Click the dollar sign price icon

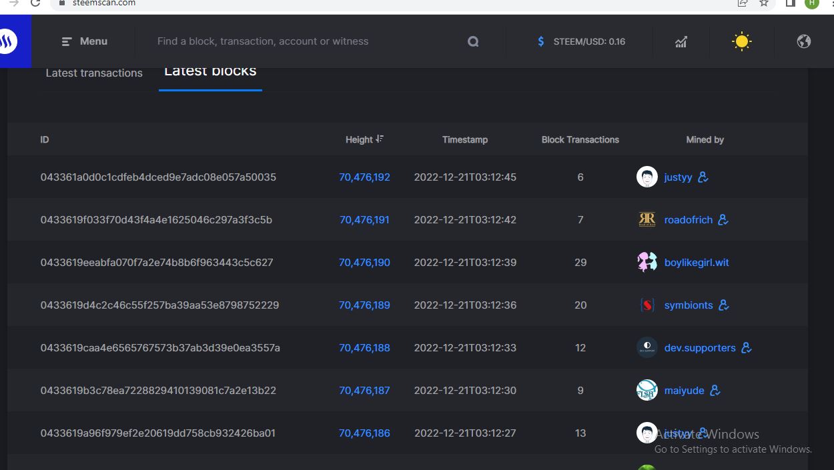coord(541,41)
